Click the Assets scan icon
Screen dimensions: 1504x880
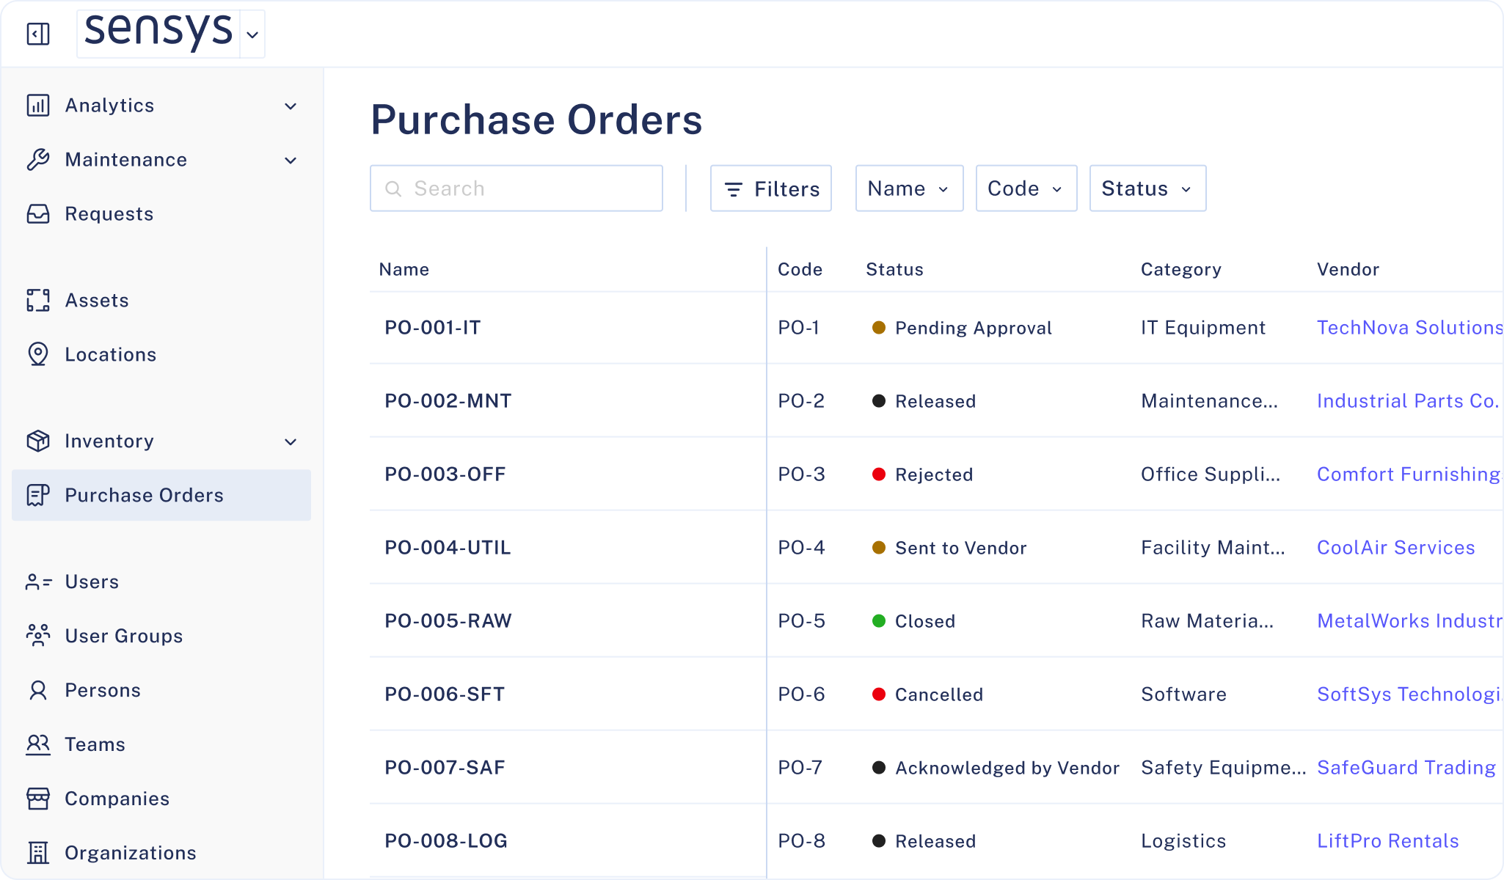click(38, 301)
